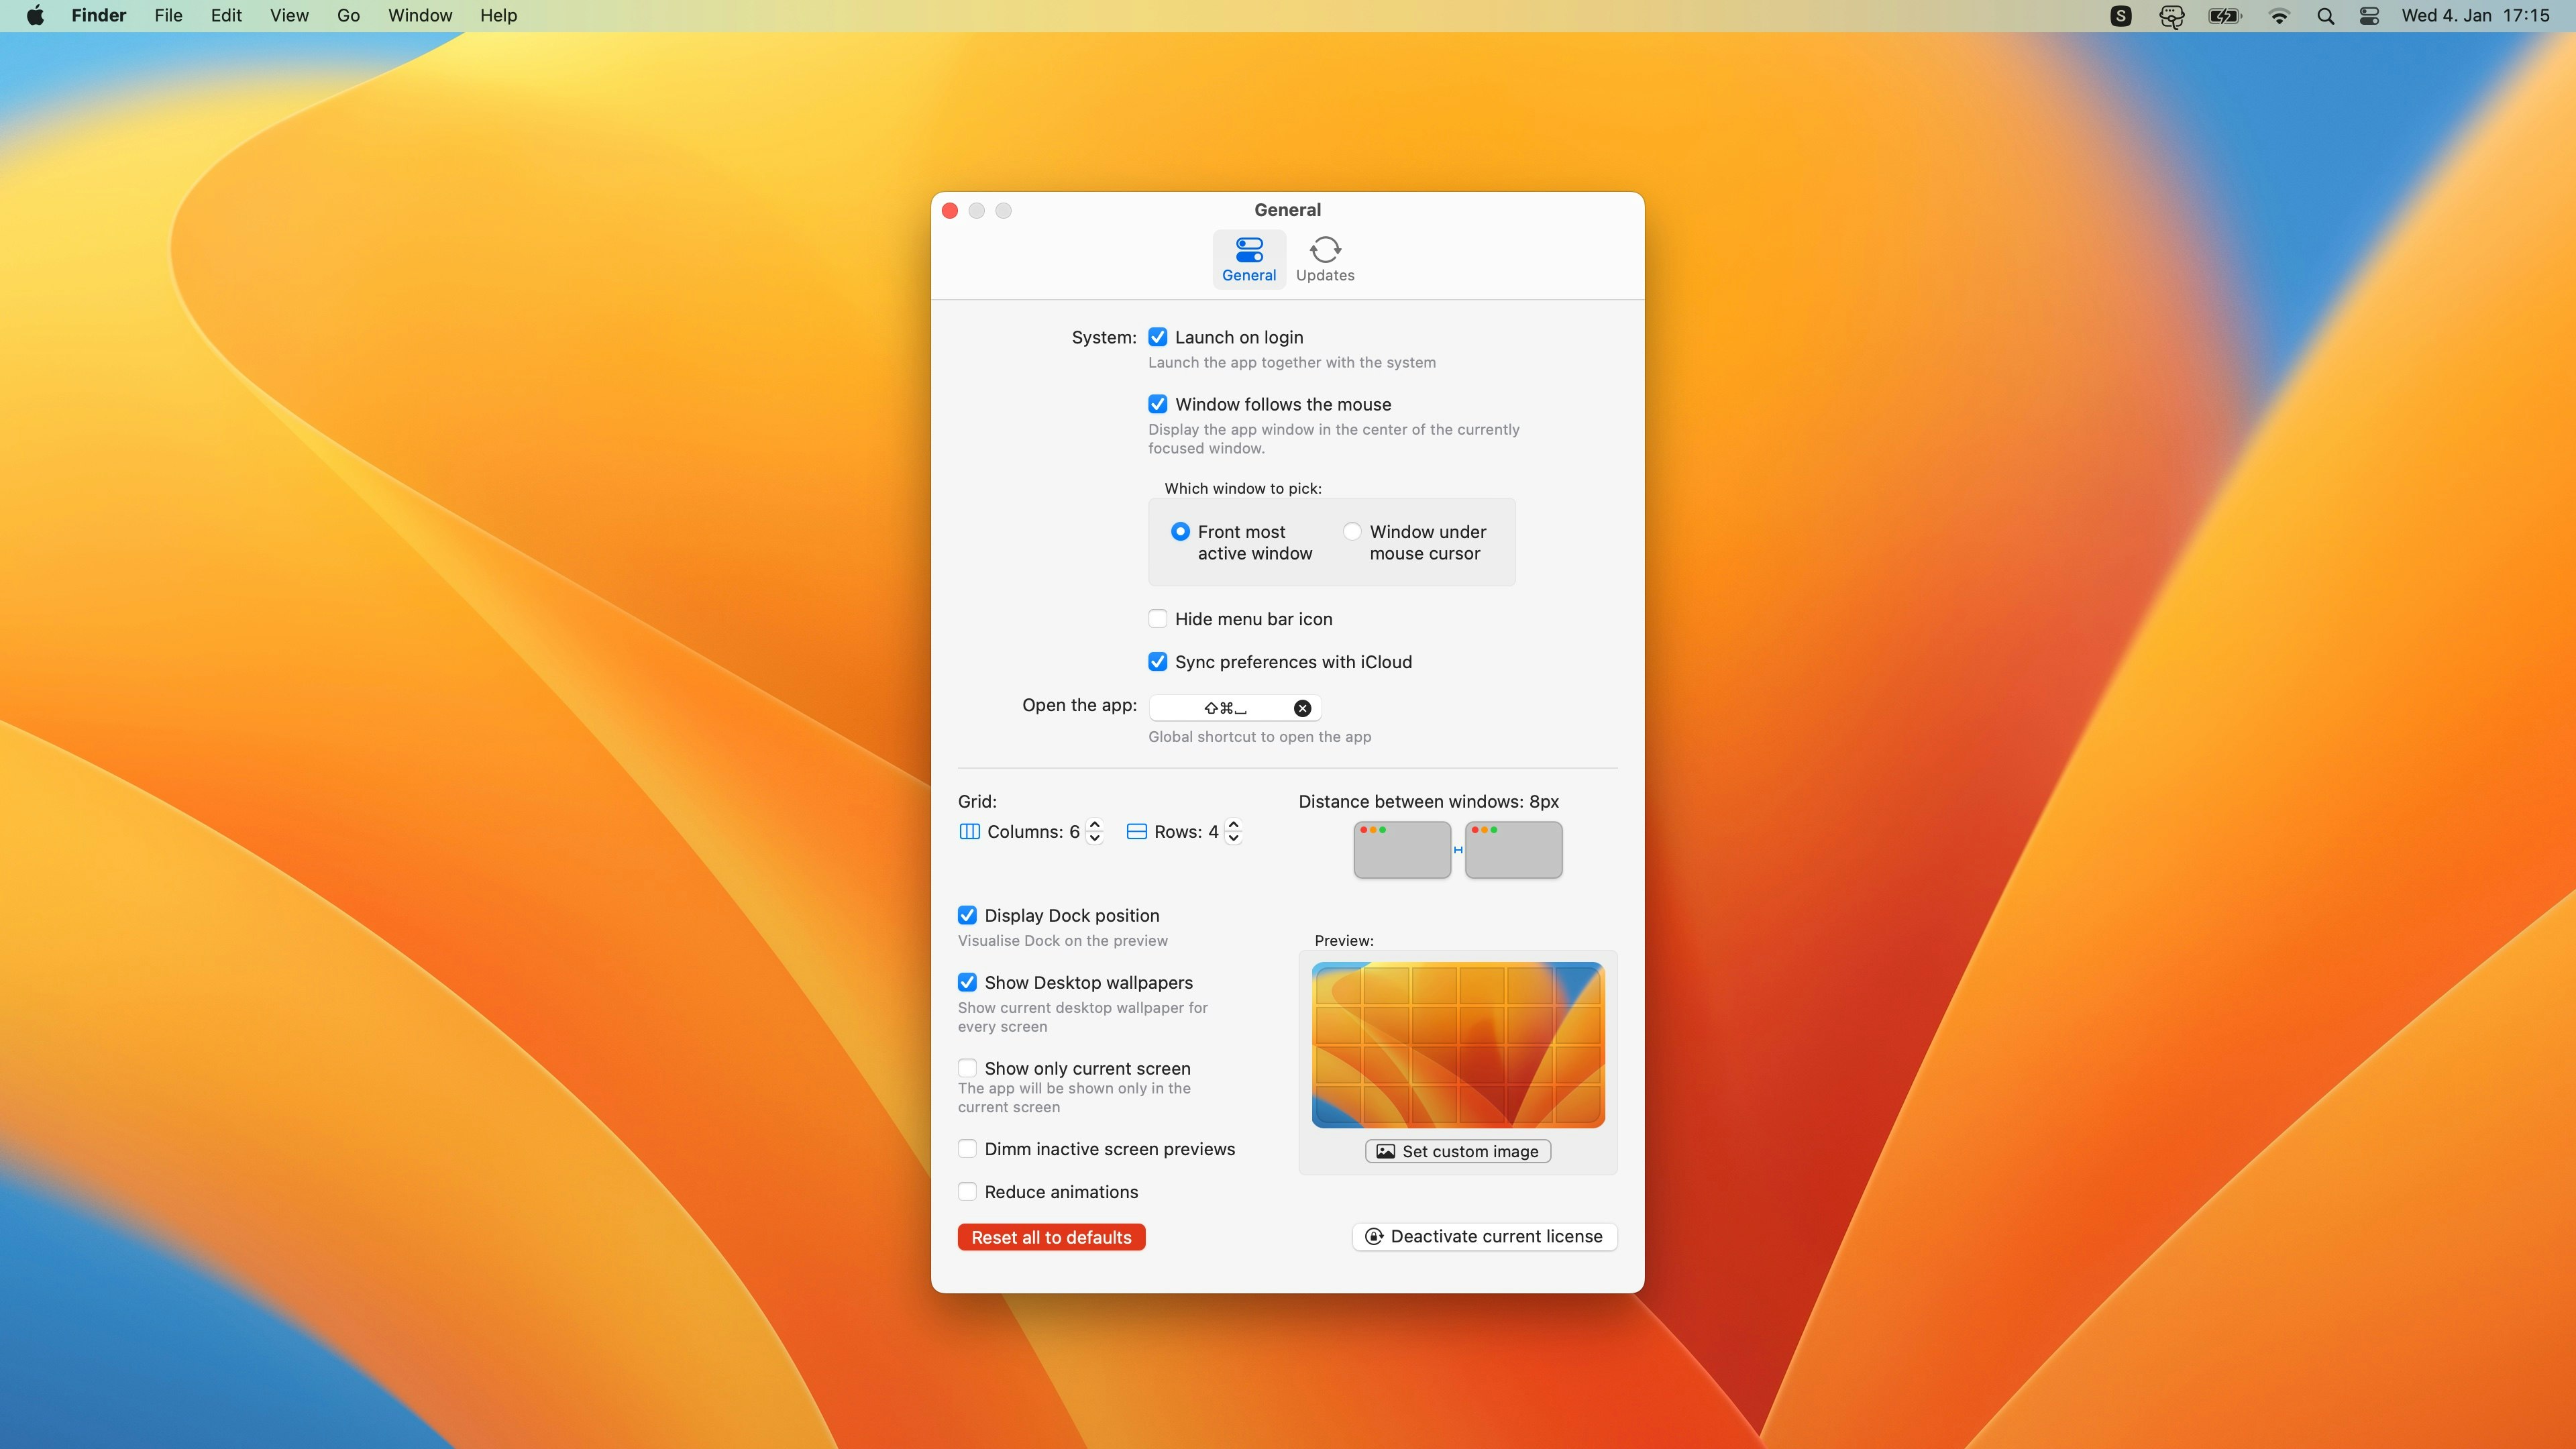The width and height of the screenshot is (2576, 1449).
Task: Clear the global shortcut with X icon
Action: 1302,708
